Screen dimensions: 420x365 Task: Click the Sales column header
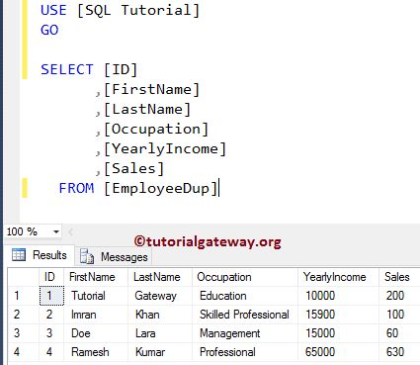[x=399, y=277]
